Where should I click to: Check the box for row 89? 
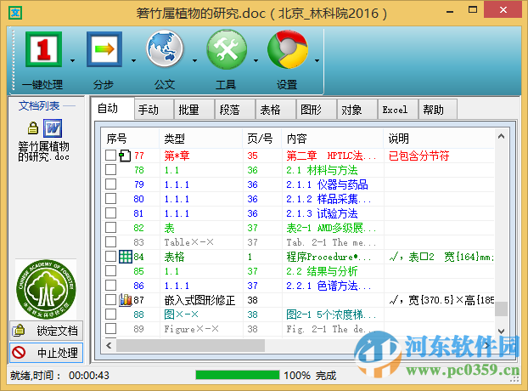[111, 328]
